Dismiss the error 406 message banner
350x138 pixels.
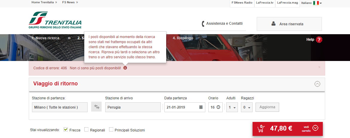tap(319, 67)
